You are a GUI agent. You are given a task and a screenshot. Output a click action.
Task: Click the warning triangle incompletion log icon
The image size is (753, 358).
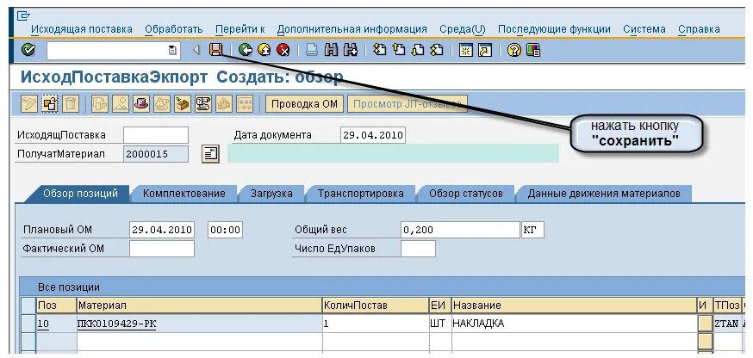click(162, 103)
